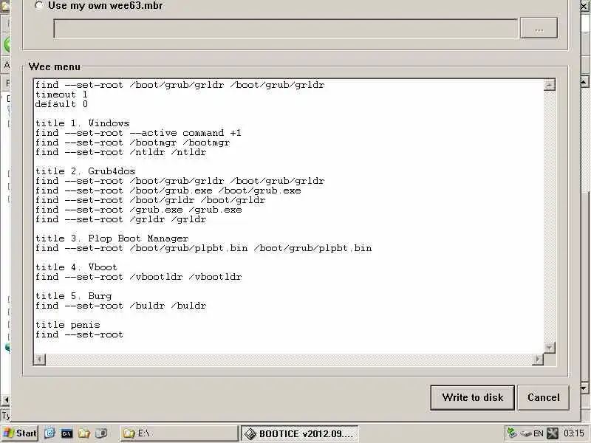
Task: Launch Internet Explorer from quick launch
Action: click(x=49, y=433)
